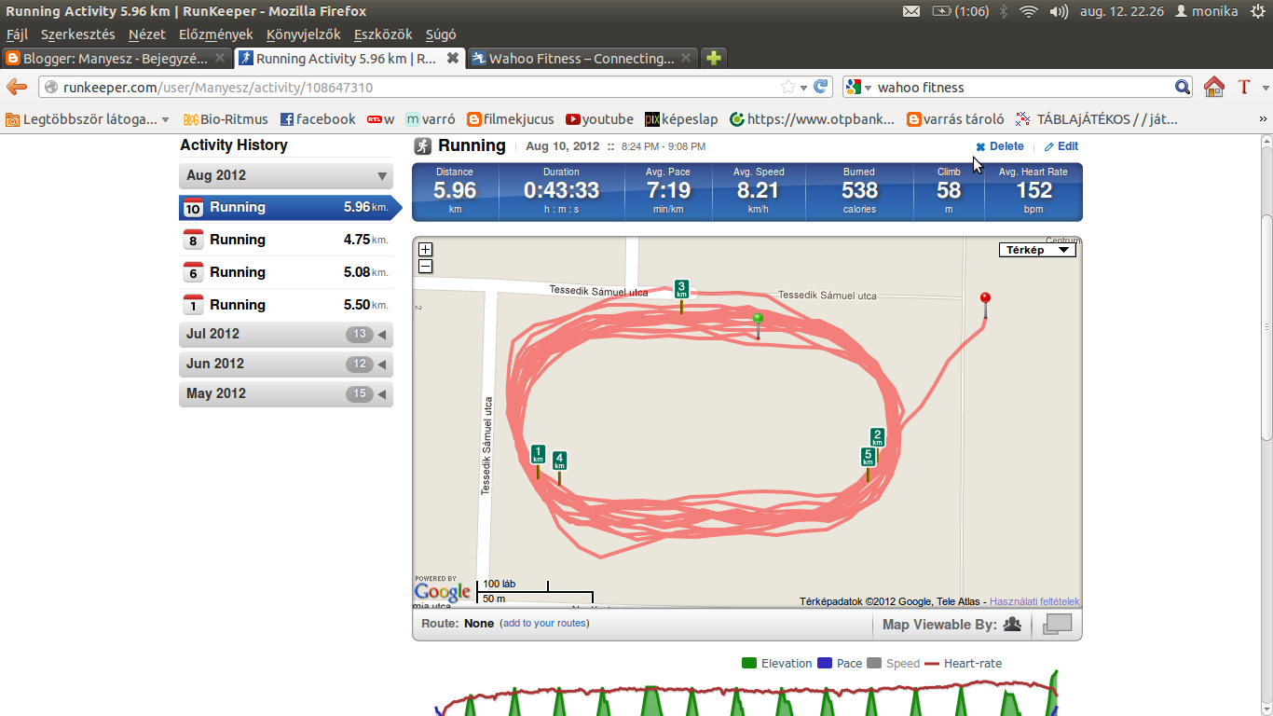
Task: Select the Aug 6 Running 5.08 km activity
Action: pos(286,272)
